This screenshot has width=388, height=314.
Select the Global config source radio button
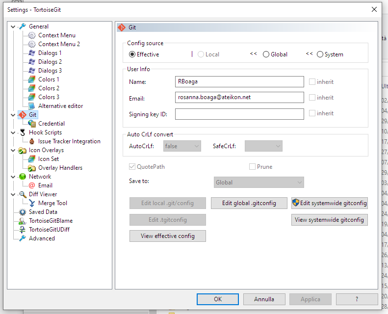tap(266, 54)
